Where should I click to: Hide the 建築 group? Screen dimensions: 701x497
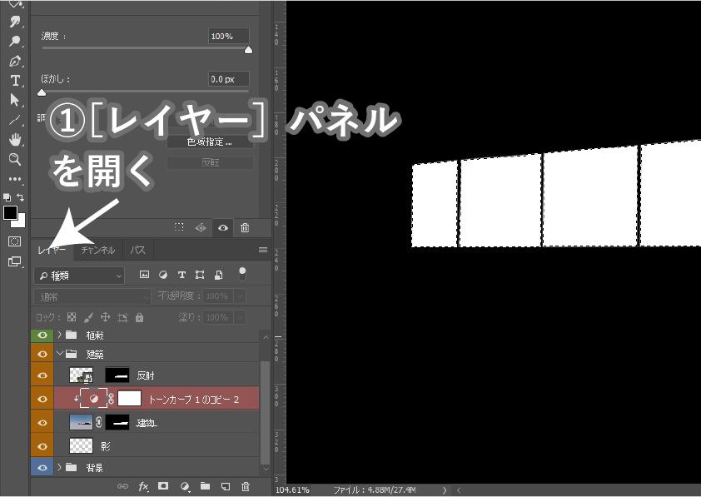[42, 354]
